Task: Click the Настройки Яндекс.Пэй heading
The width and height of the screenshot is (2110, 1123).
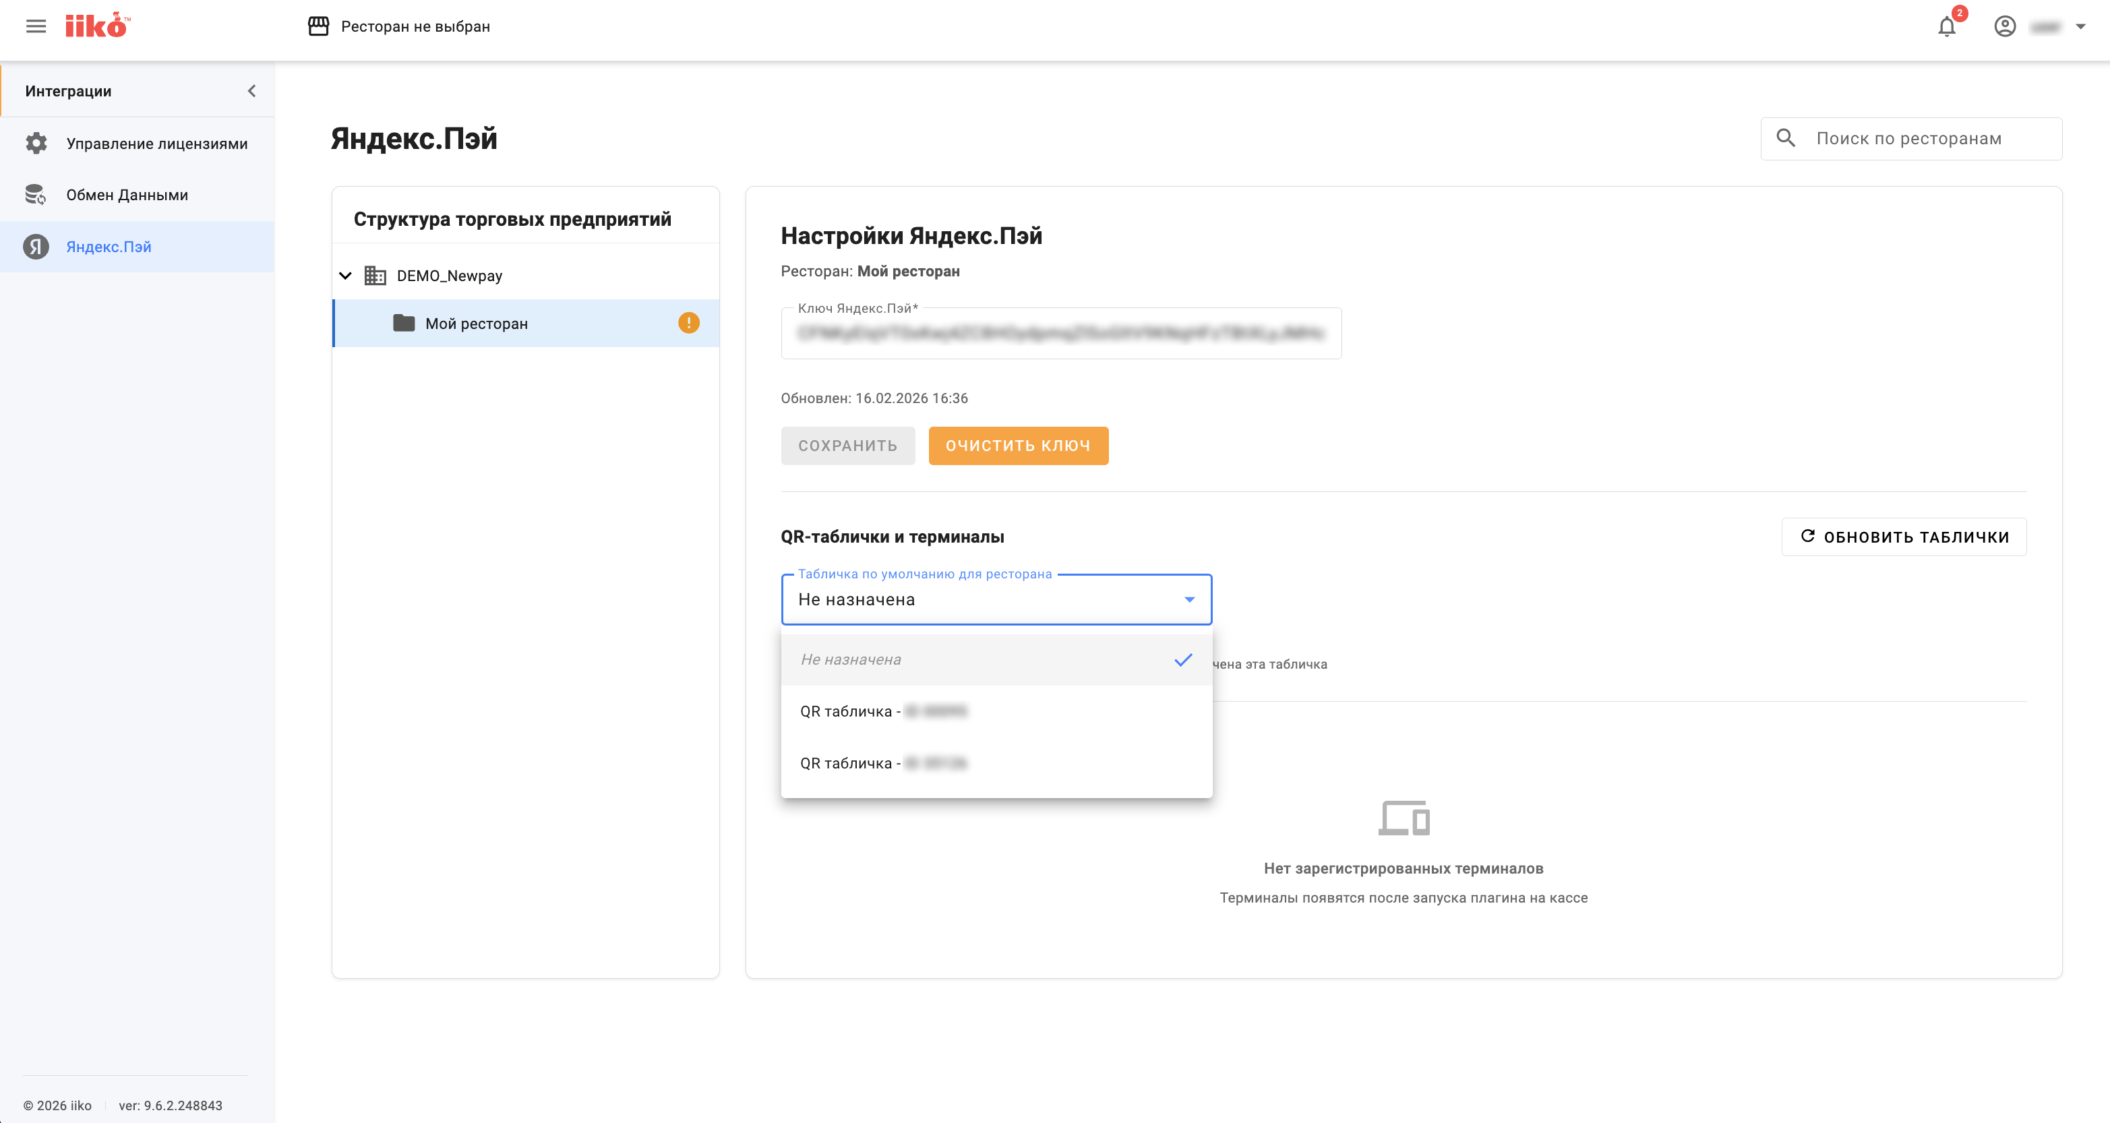Action: tap(911, 236)
